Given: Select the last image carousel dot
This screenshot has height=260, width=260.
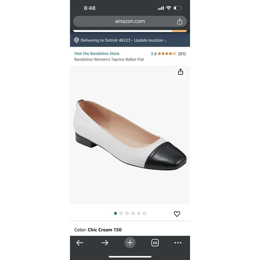Looking at the screenshot, I should [144, 213].
